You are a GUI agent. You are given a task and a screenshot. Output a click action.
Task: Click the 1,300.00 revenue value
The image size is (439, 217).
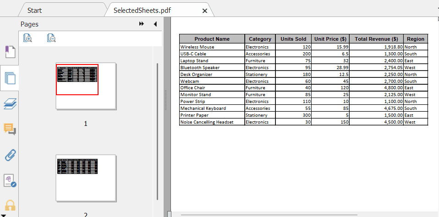(x=393, y=54)
